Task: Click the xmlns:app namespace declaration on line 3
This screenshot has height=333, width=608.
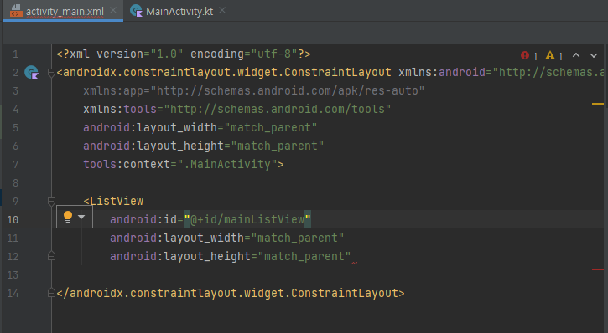Action: (x=253, y=91)
